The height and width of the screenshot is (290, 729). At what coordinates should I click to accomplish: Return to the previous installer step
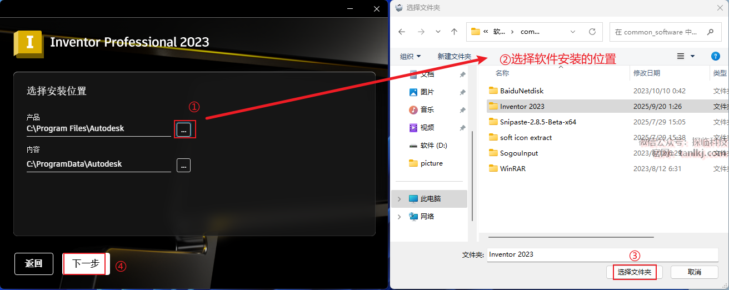click(x=34, y=264)
